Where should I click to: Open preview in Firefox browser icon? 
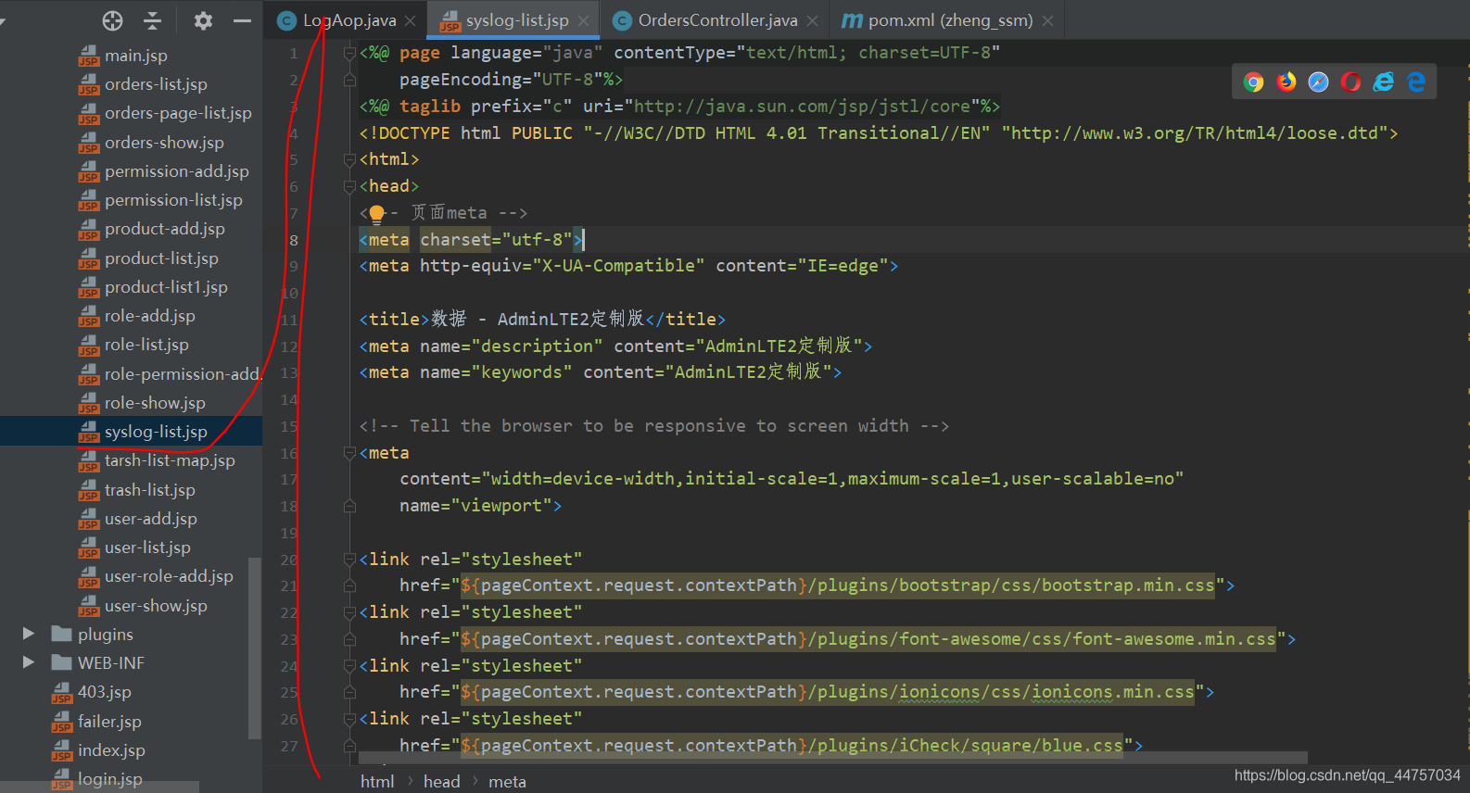click(x=1286, y=82)
